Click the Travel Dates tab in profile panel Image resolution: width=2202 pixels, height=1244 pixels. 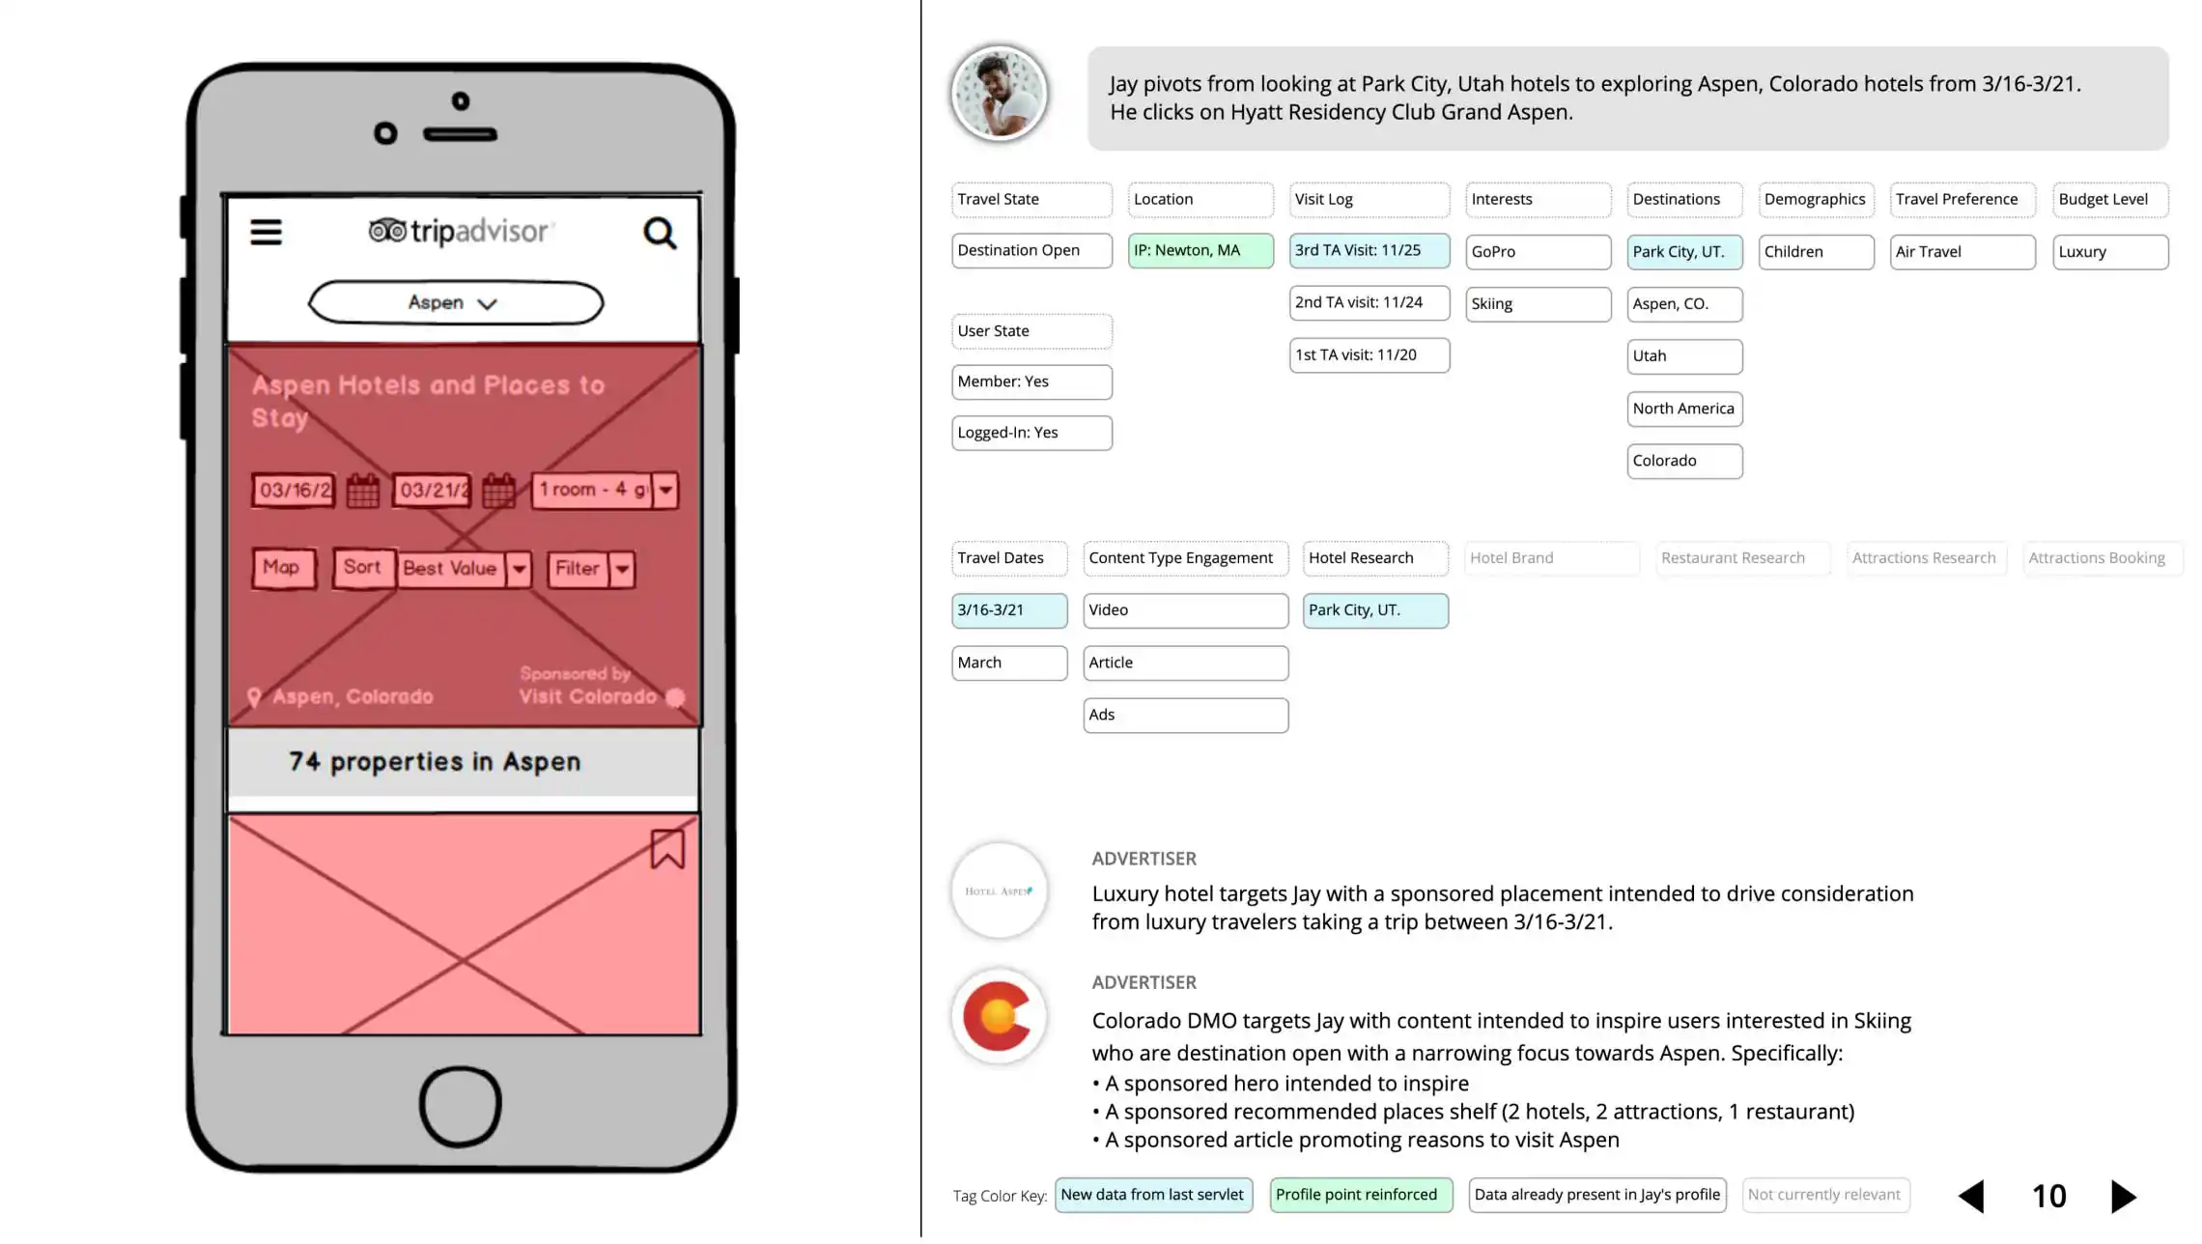click(1002, 557)
